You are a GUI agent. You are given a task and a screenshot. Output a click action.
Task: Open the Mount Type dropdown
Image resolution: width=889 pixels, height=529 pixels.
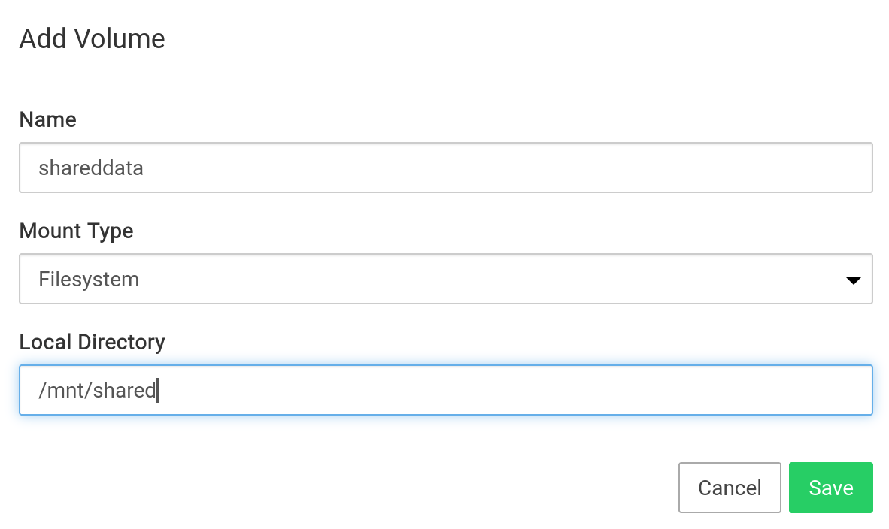point(445,280)
